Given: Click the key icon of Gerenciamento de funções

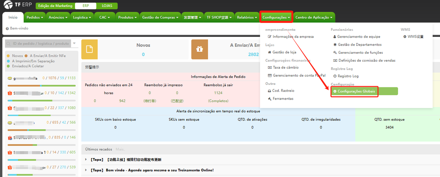Looking at the screenshot, I should [335, 52].
